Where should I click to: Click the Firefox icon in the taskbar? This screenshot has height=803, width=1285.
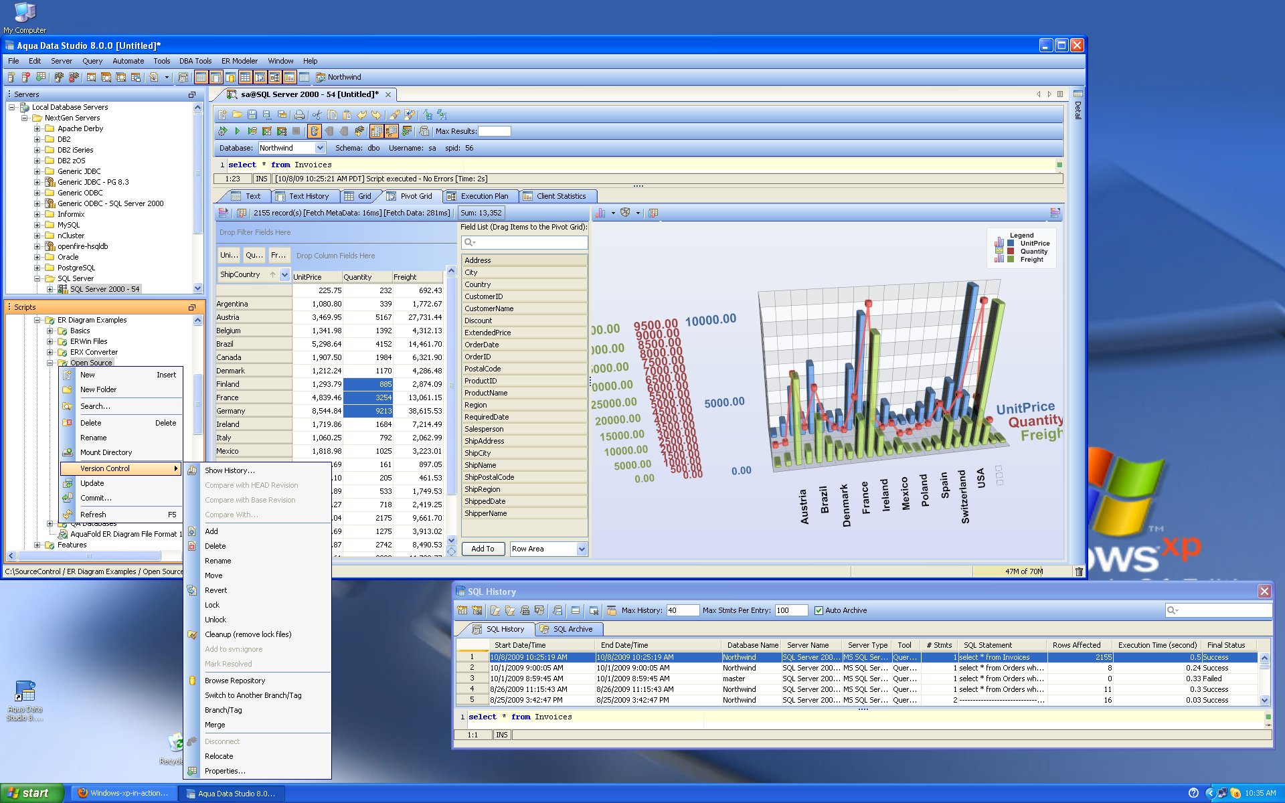coord(83,793)
